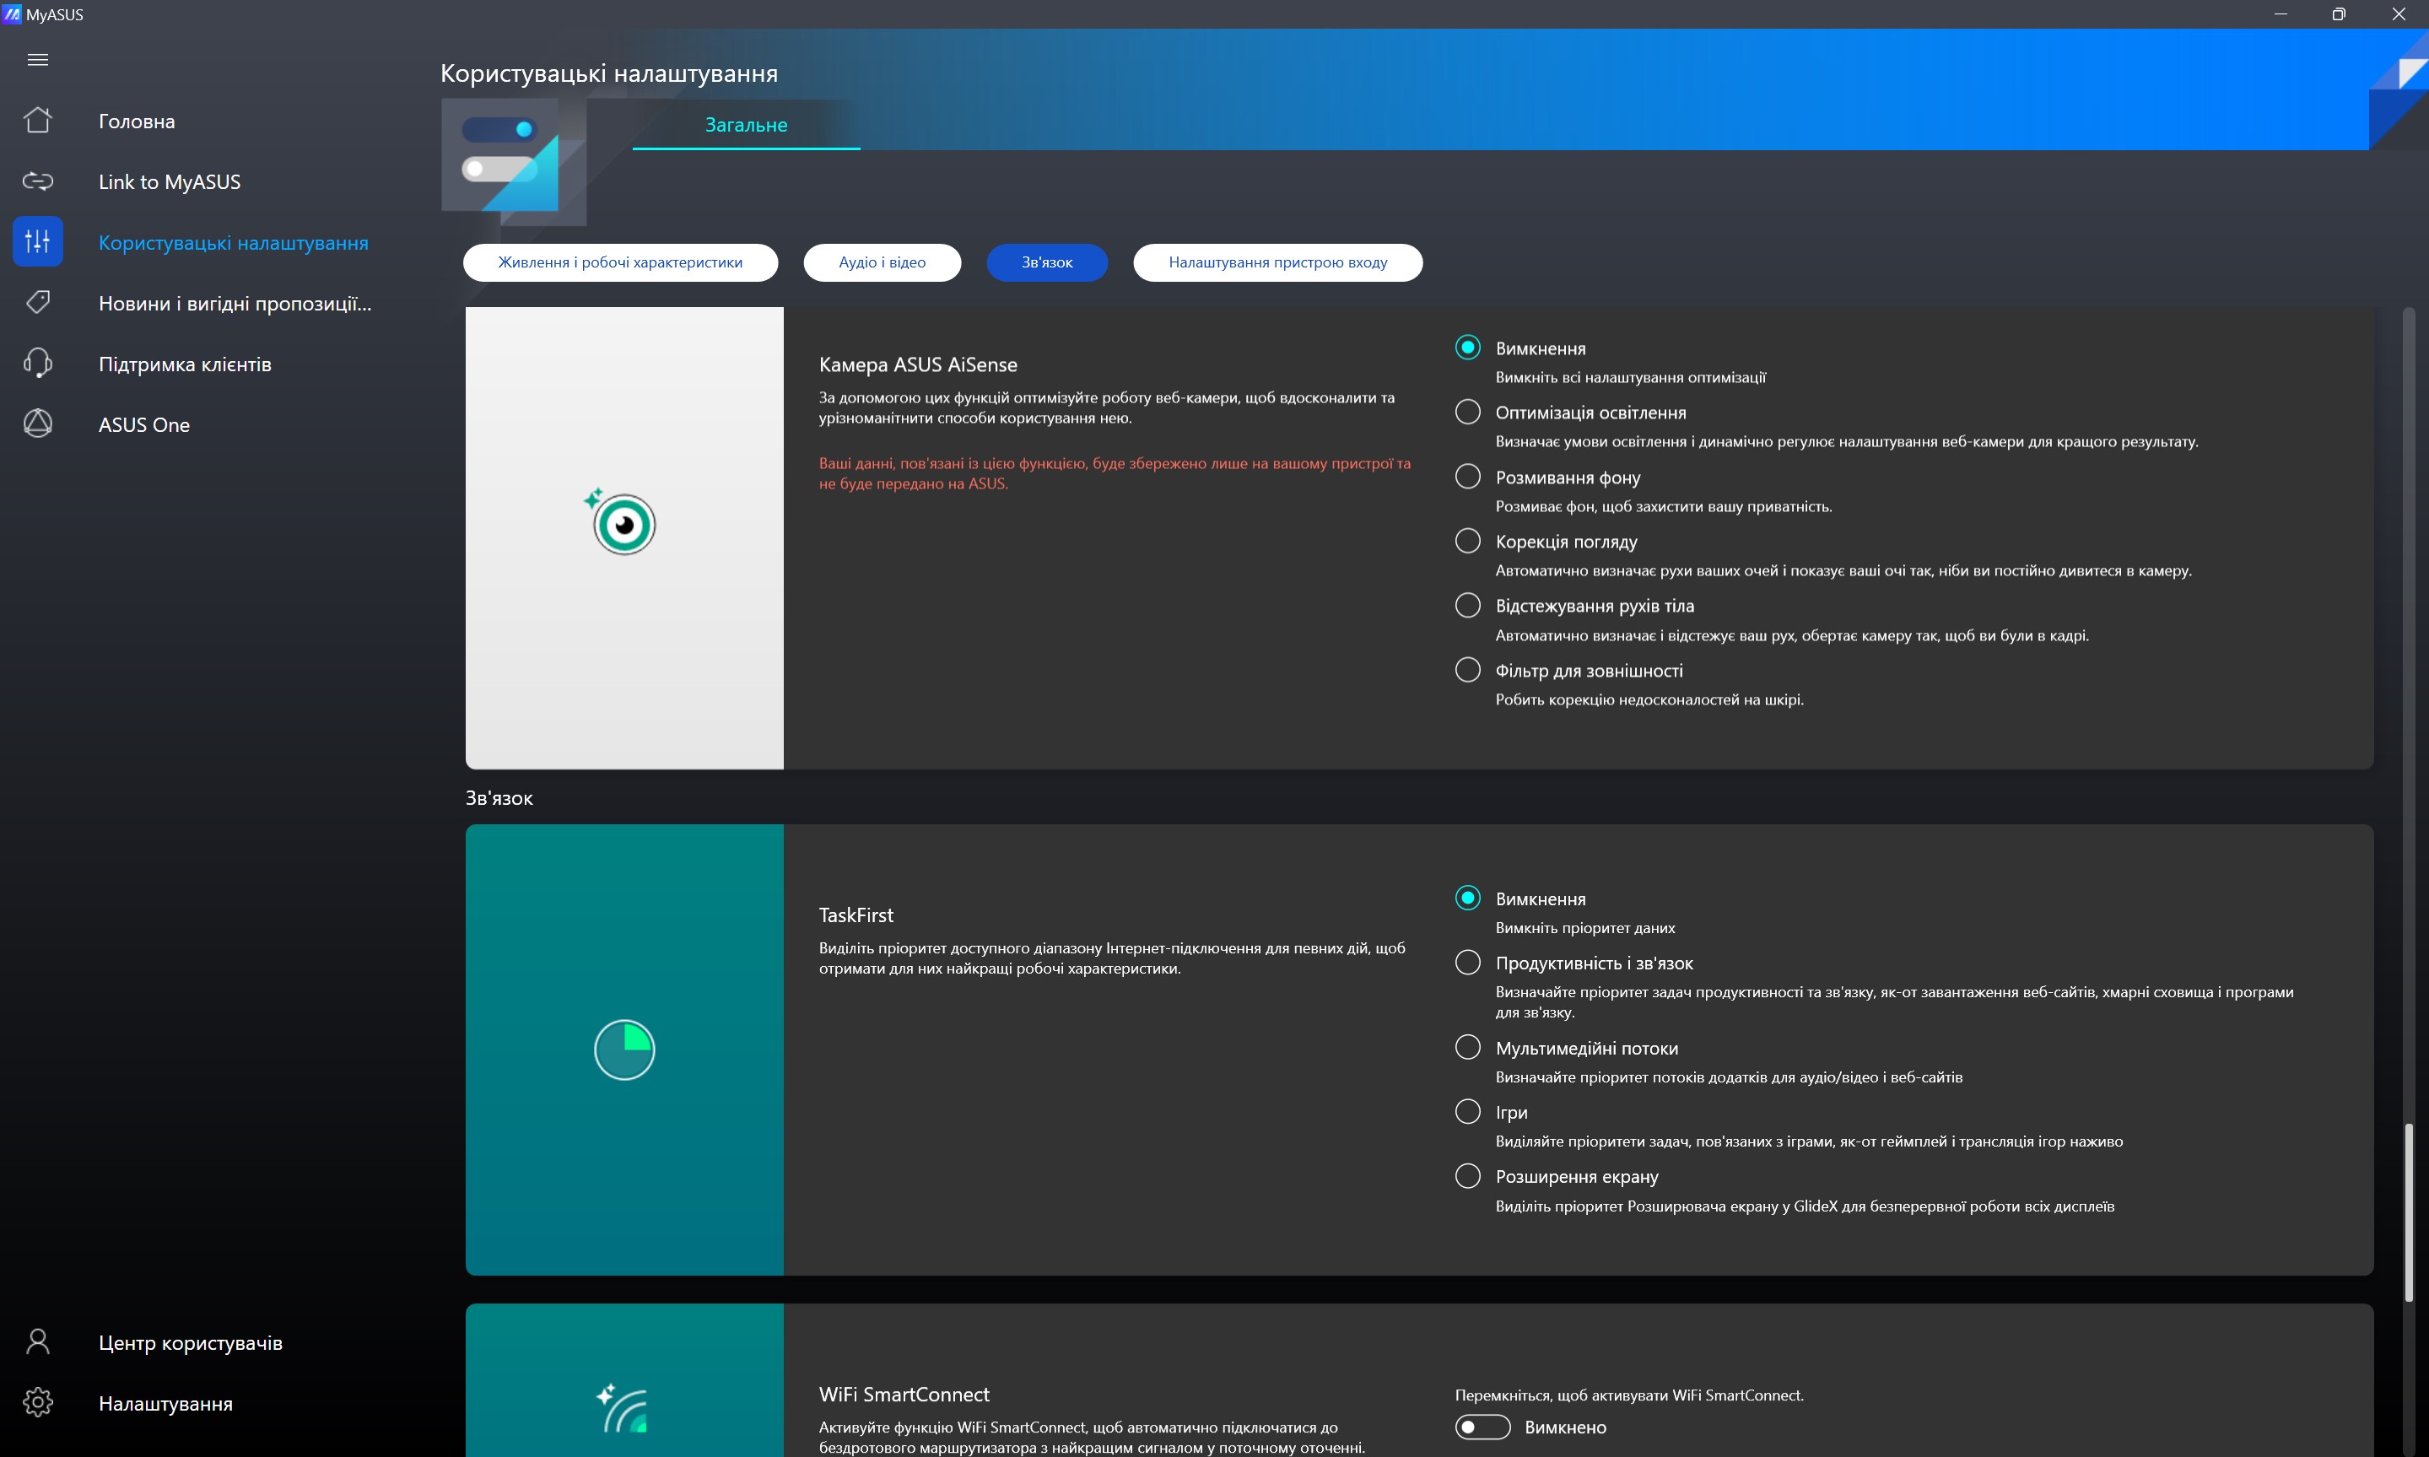Image resolution: width=2429 pixels, height=1457 pixels.
Task: Click the Аудіо і відео button
Action: 882,262
